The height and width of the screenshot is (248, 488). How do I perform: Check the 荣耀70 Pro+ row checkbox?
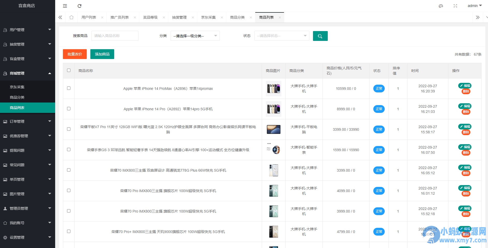click(x=69, y=231)
